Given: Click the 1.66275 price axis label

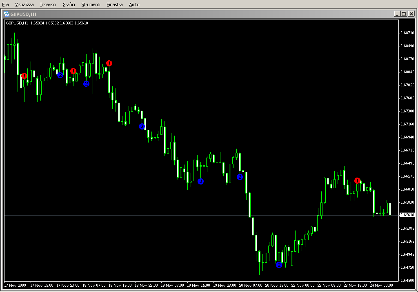Looking at the screenshot, I should pos(408,176).
